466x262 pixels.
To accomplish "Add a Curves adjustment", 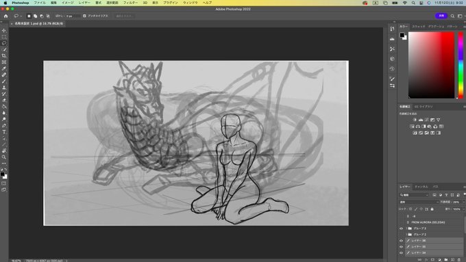I will coord(427,120).
